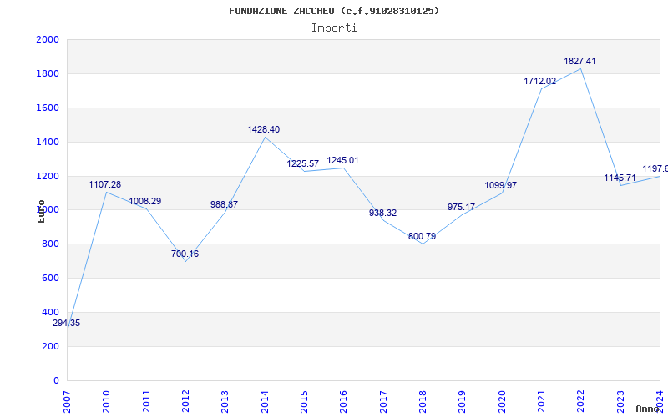
Task: Click y-axis tick label 600
Action: (x=50, y=278)
